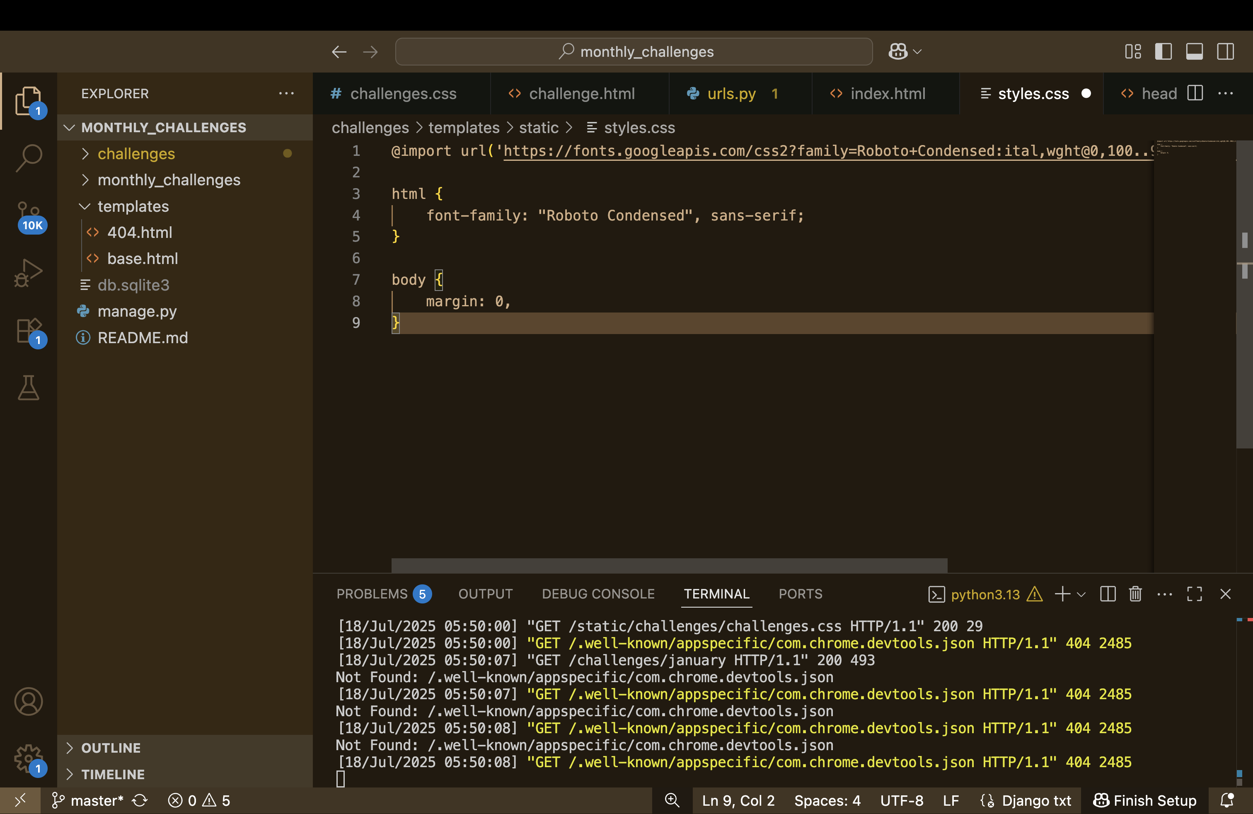1253x814 pixels.
Task: Open editor More Actions ellipsis
Action: click(1226, 93)
